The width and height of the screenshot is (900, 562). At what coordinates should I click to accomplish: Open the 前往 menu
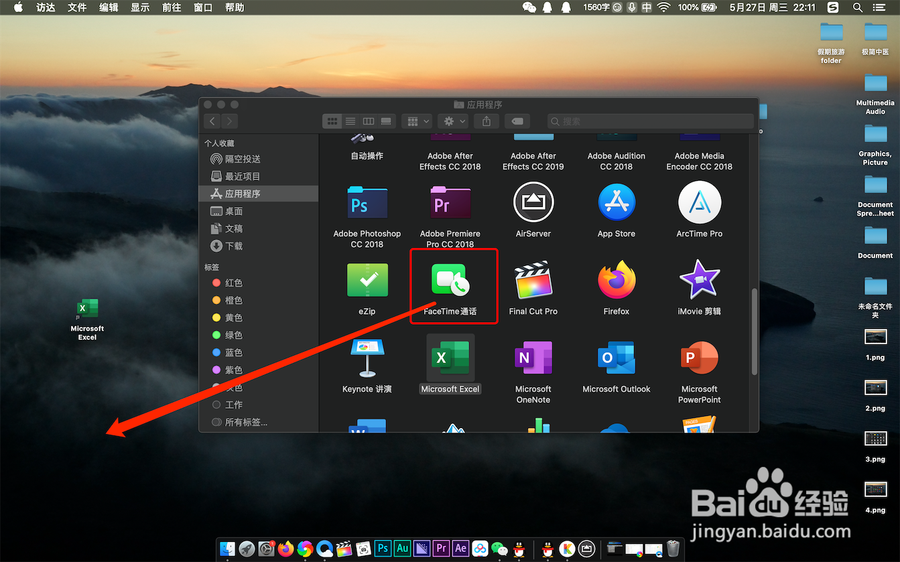tap(172, 7)
